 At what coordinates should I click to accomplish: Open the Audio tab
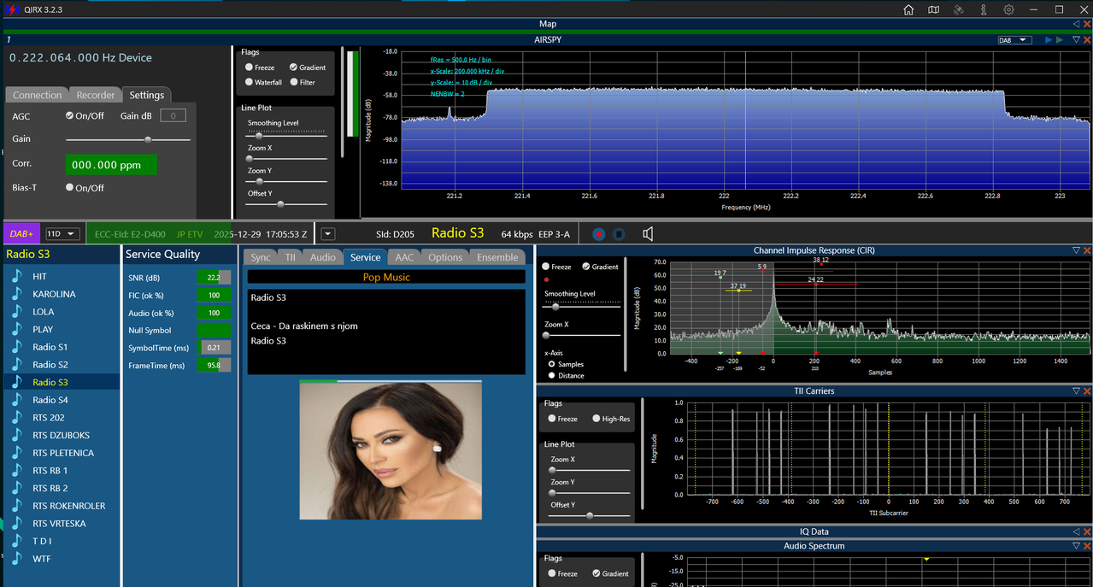(x=323, y=257)
